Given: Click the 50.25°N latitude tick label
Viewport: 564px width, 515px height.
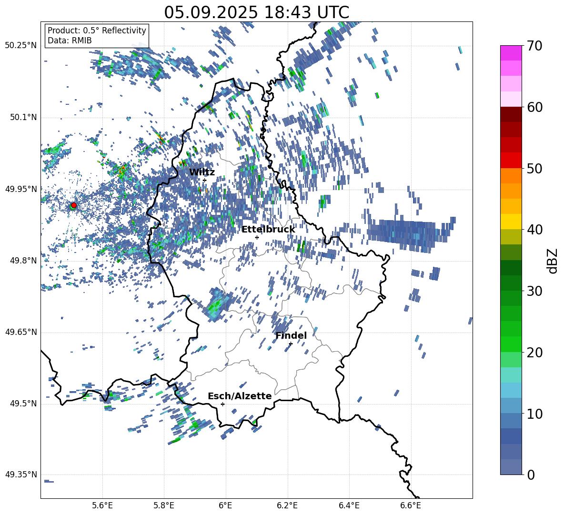Looking at the screenshot, I should point(20,46).
